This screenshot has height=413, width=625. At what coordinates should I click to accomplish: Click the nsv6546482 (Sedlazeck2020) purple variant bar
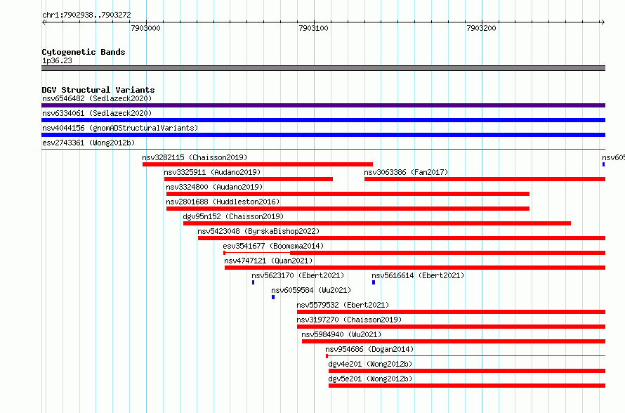pyautogui.click(x=323, y=105)
